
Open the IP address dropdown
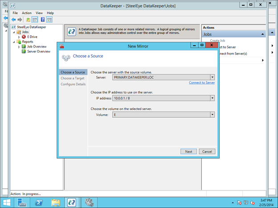(213, 98)
